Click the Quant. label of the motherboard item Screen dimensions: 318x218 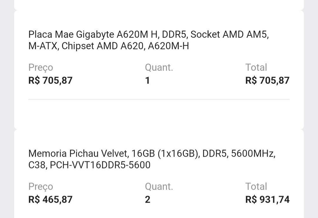pos(159,67)
